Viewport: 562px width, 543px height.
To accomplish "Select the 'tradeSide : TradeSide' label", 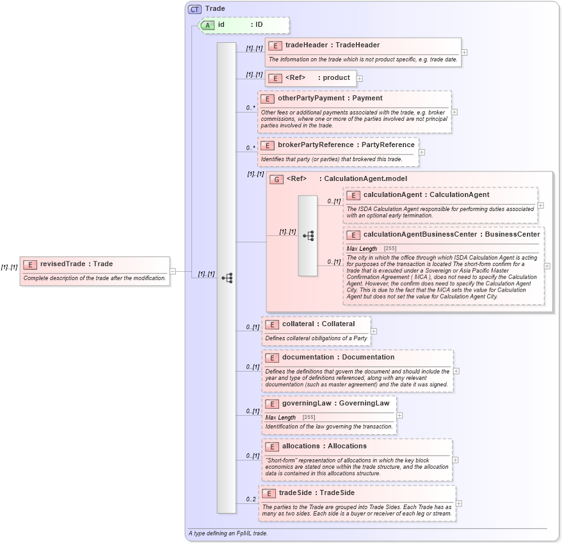I will pyautogui.click(x=317, y=493).
